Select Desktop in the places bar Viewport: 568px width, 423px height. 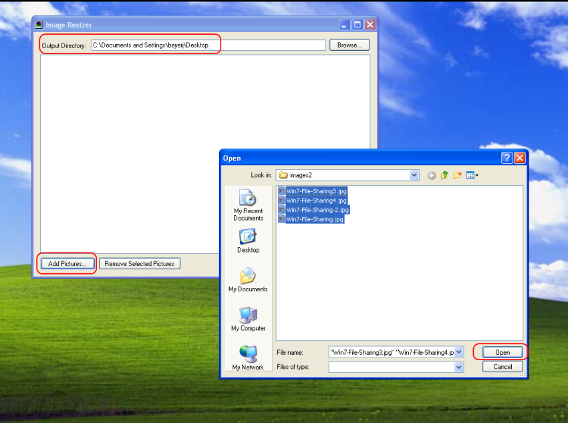(x=248, y=241)
